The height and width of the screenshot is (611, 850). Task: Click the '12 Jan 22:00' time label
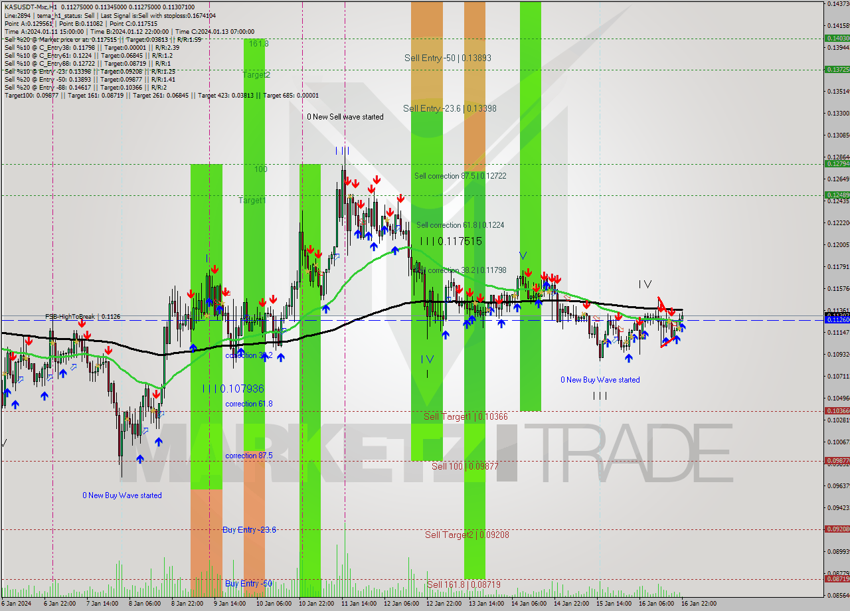tap(443, 604)
